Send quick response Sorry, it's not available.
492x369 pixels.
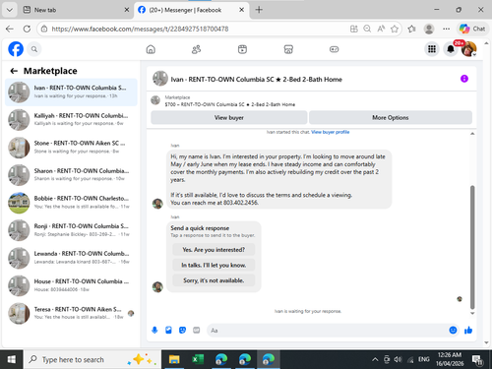click(x=214, y=280)
